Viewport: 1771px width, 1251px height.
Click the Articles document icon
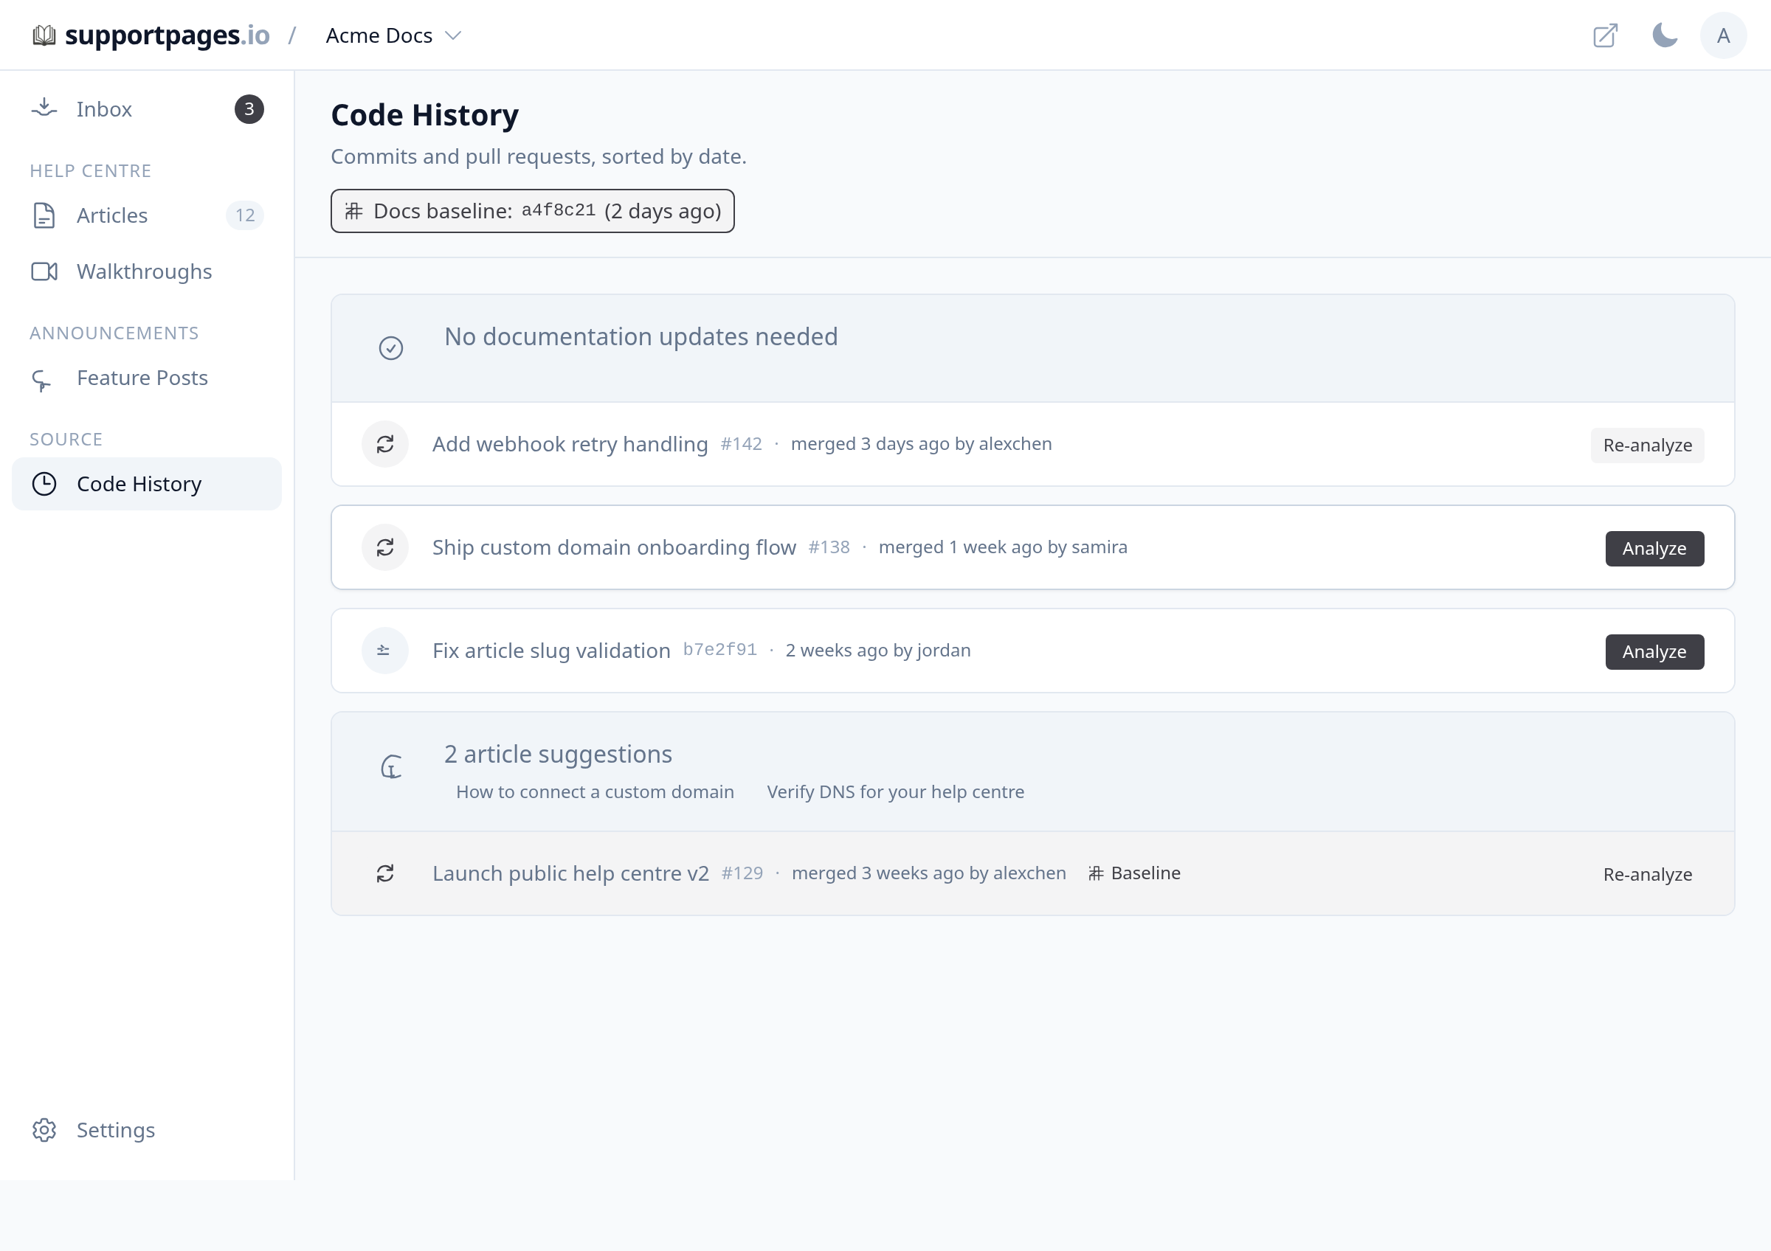[x=44, y=215]
